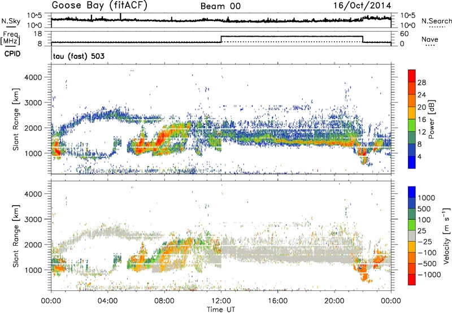452x313 pixels.
Task: Click the '-500' velocity colorbar value
Action: (427, 264)
